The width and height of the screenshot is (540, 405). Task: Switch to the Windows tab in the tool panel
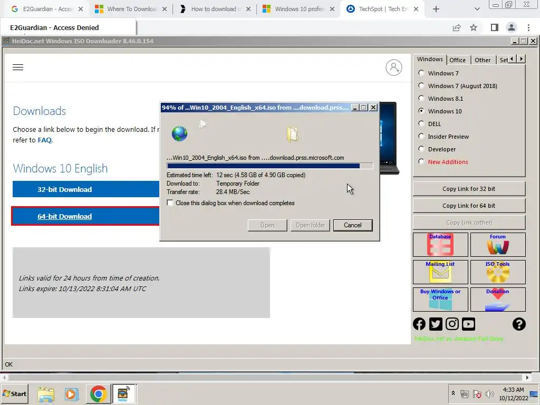(x=430, y=59)
